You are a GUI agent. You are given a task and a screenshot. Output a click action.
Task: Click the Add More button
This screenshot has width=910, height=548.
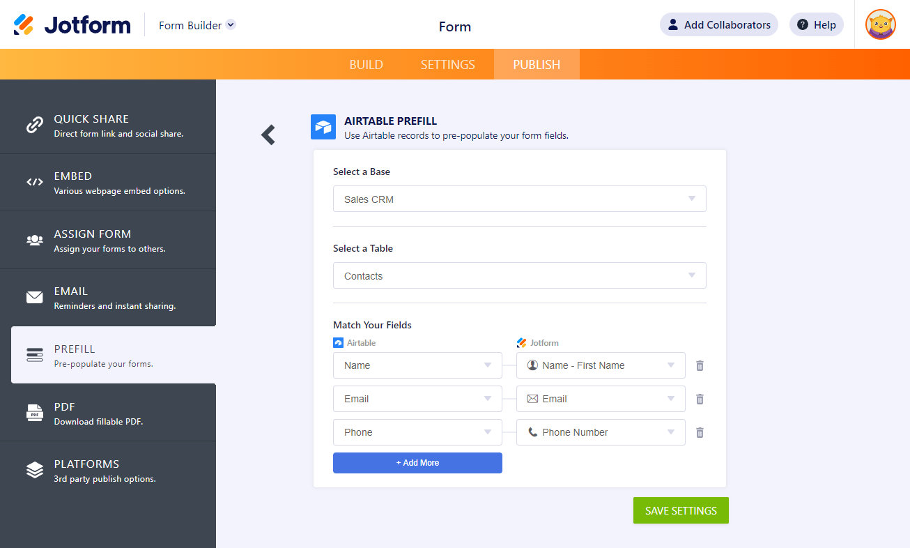click(417, 463)
